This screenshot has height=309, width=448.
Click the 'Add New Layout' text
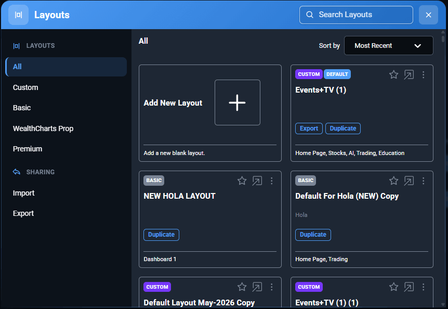(173, 103)
